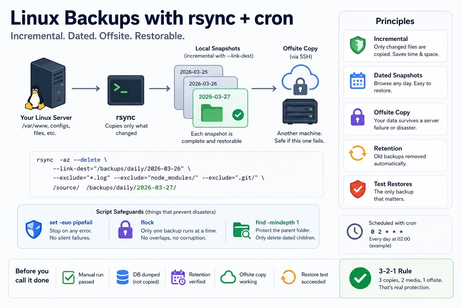Viewport: 462px width, 308px height.
Task: Click the subtitle Incremental. Dated. Offsite. Restorable.
Action: [97, 36]
